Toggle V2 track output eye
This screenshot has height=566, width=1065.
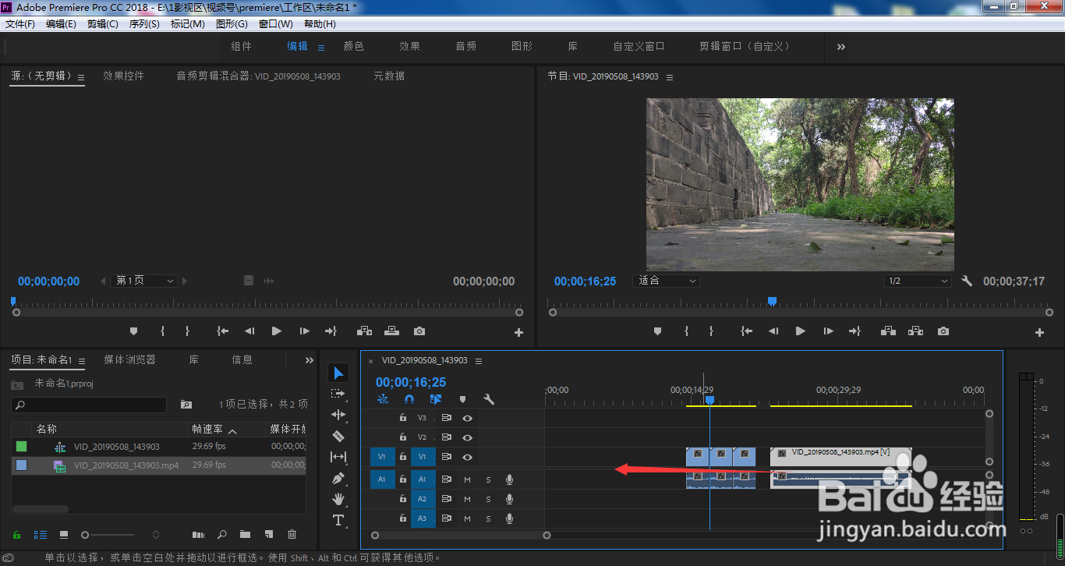[x=467, y=437]
